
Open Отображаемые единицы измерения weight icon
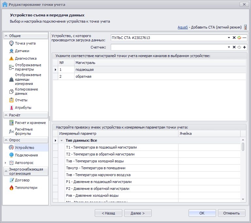11,79
